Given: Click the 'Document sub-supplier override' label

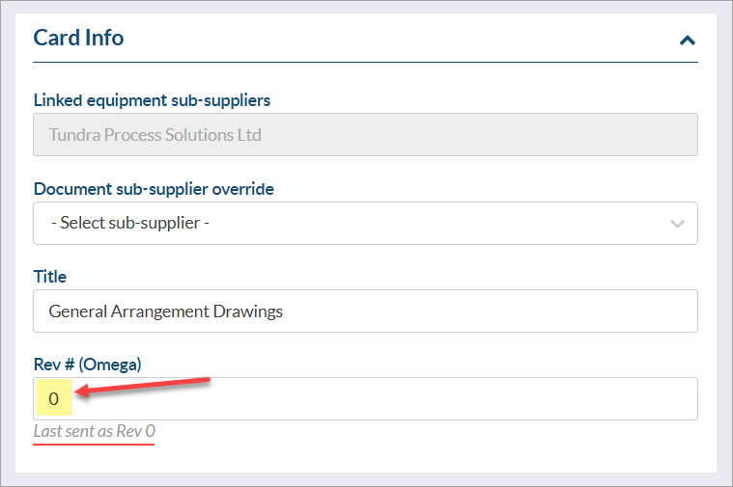Looking at the screenshot, I should coord(154,189).
